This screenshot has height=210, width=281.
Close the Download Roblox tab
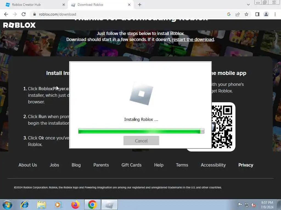[x=129, y=5]
